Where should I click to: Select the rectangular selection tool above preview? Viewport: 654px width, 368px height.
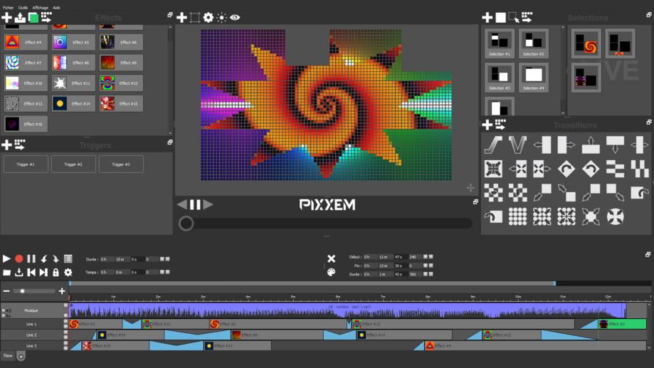click(195, 17)
